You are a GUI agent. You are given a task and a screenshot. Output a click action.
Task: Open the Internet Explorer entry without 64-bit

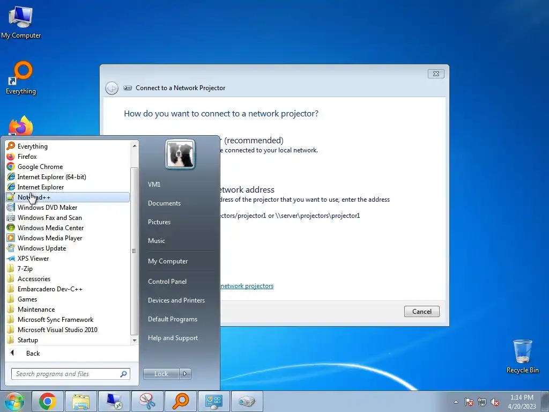[x=68, y=187]
